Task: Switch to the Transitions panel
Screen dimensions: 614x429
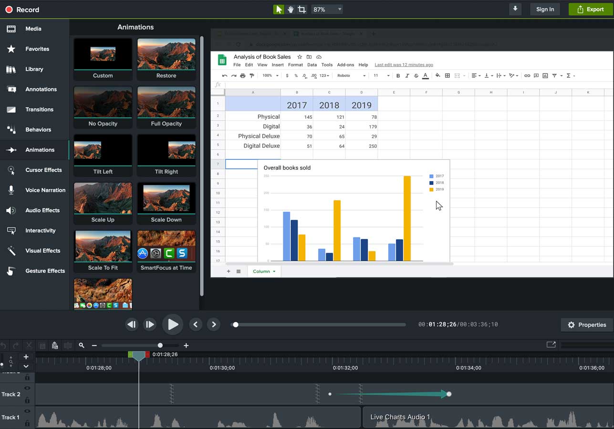Action: coord(40,109)
